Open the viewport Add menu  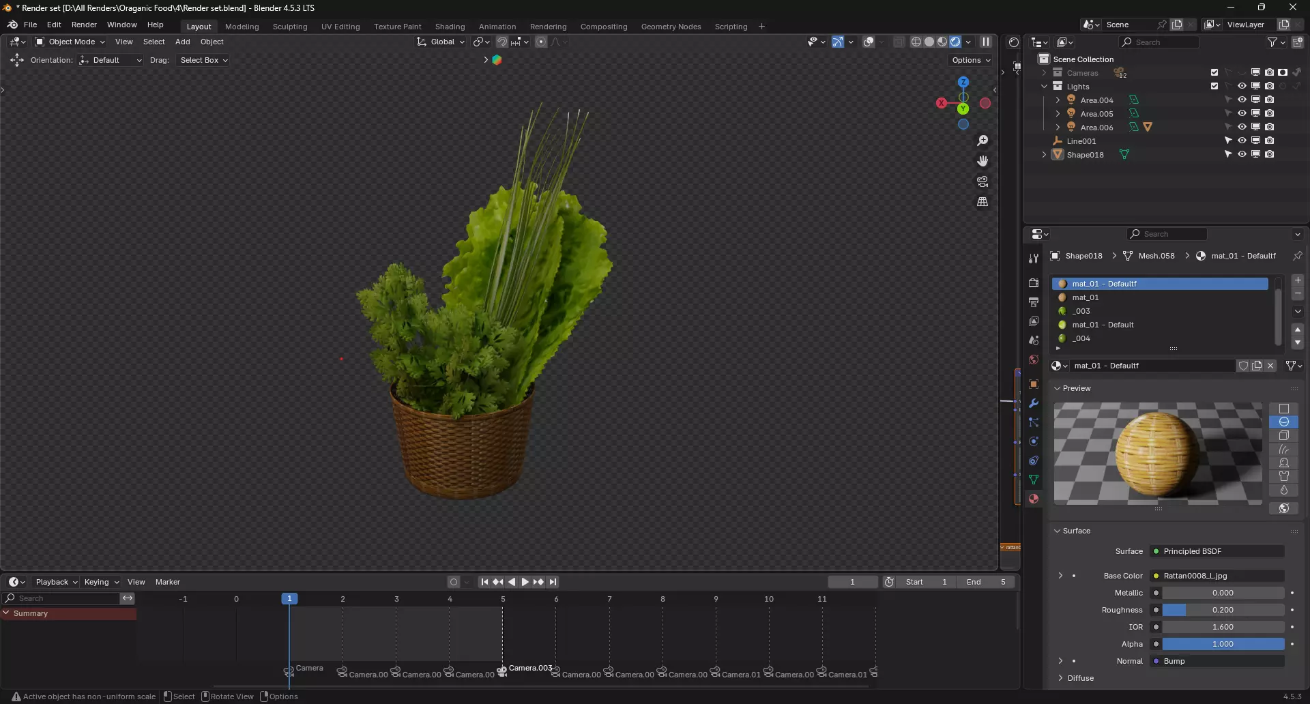[182, 42]
